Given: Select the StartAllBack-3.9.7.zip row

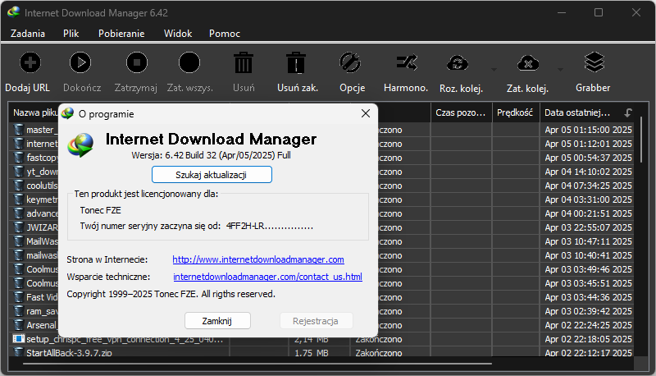Looking at the screenshot, I should [322, 353].
